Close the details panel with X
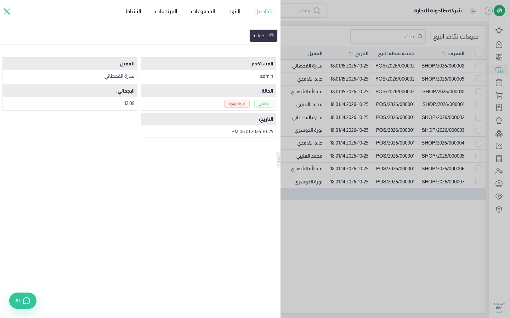 [7, 11]
